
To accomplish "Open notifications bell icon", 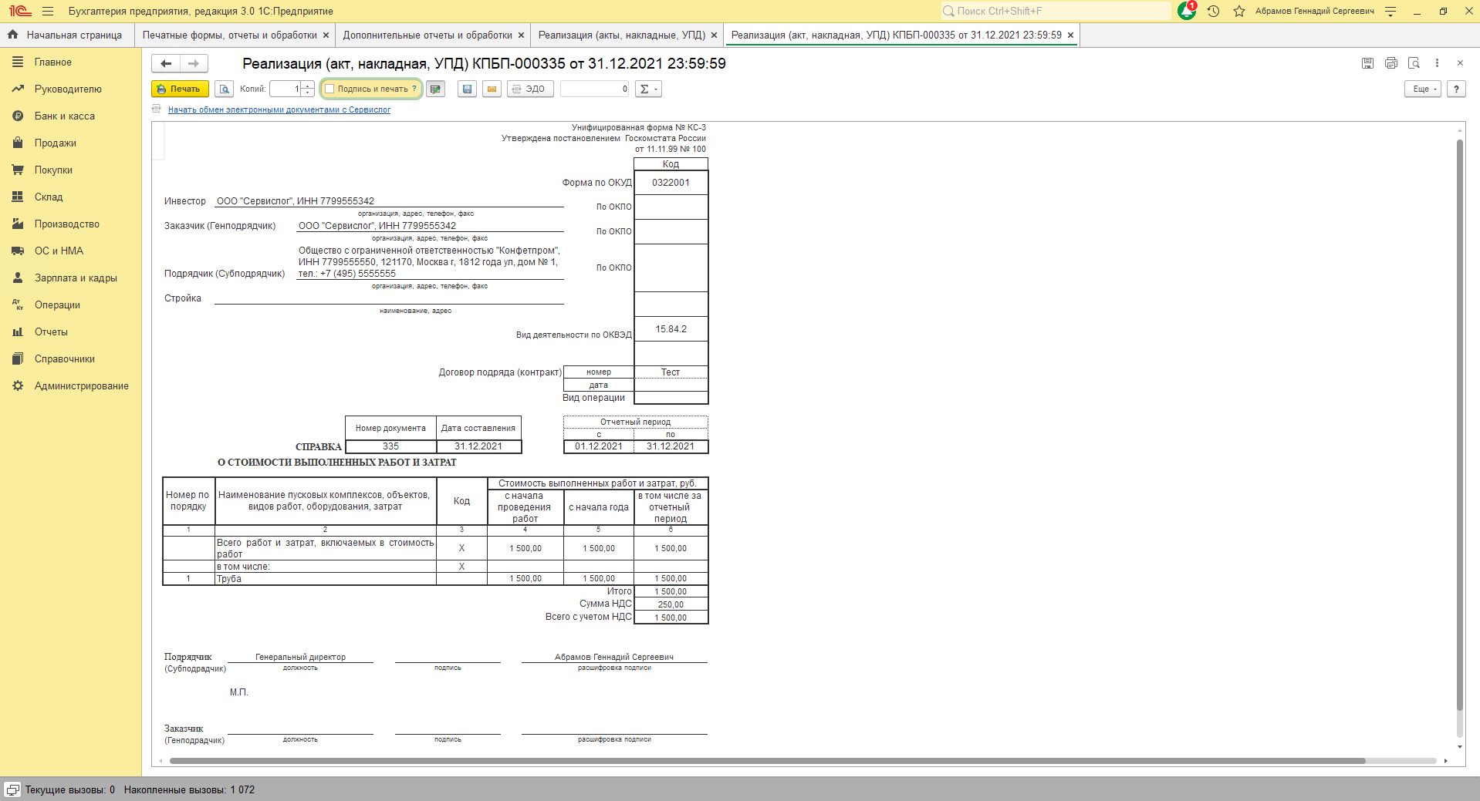I will [x=1187, y=11].
